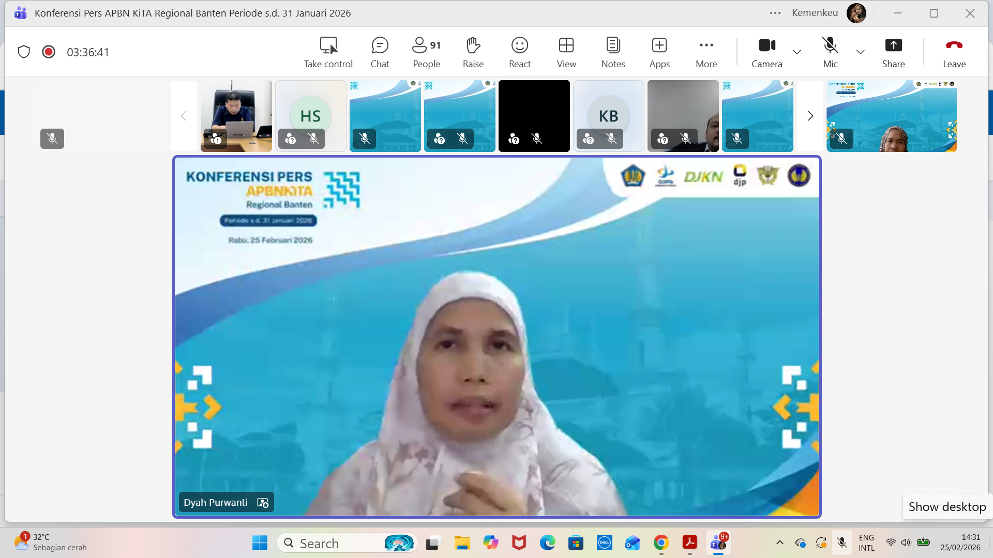Open the More actions menu
The width and height of the screenshot is (993, 558).
[x=706, y=52]
